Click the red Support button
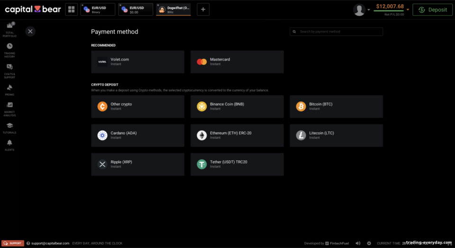 tap(13, 243)
